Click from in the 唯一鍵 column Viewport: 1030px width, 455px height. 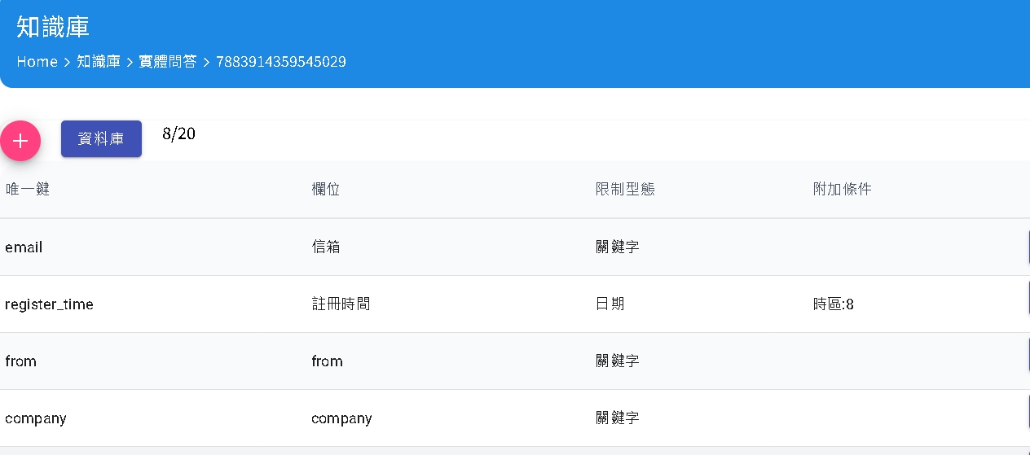coord(20,361)
